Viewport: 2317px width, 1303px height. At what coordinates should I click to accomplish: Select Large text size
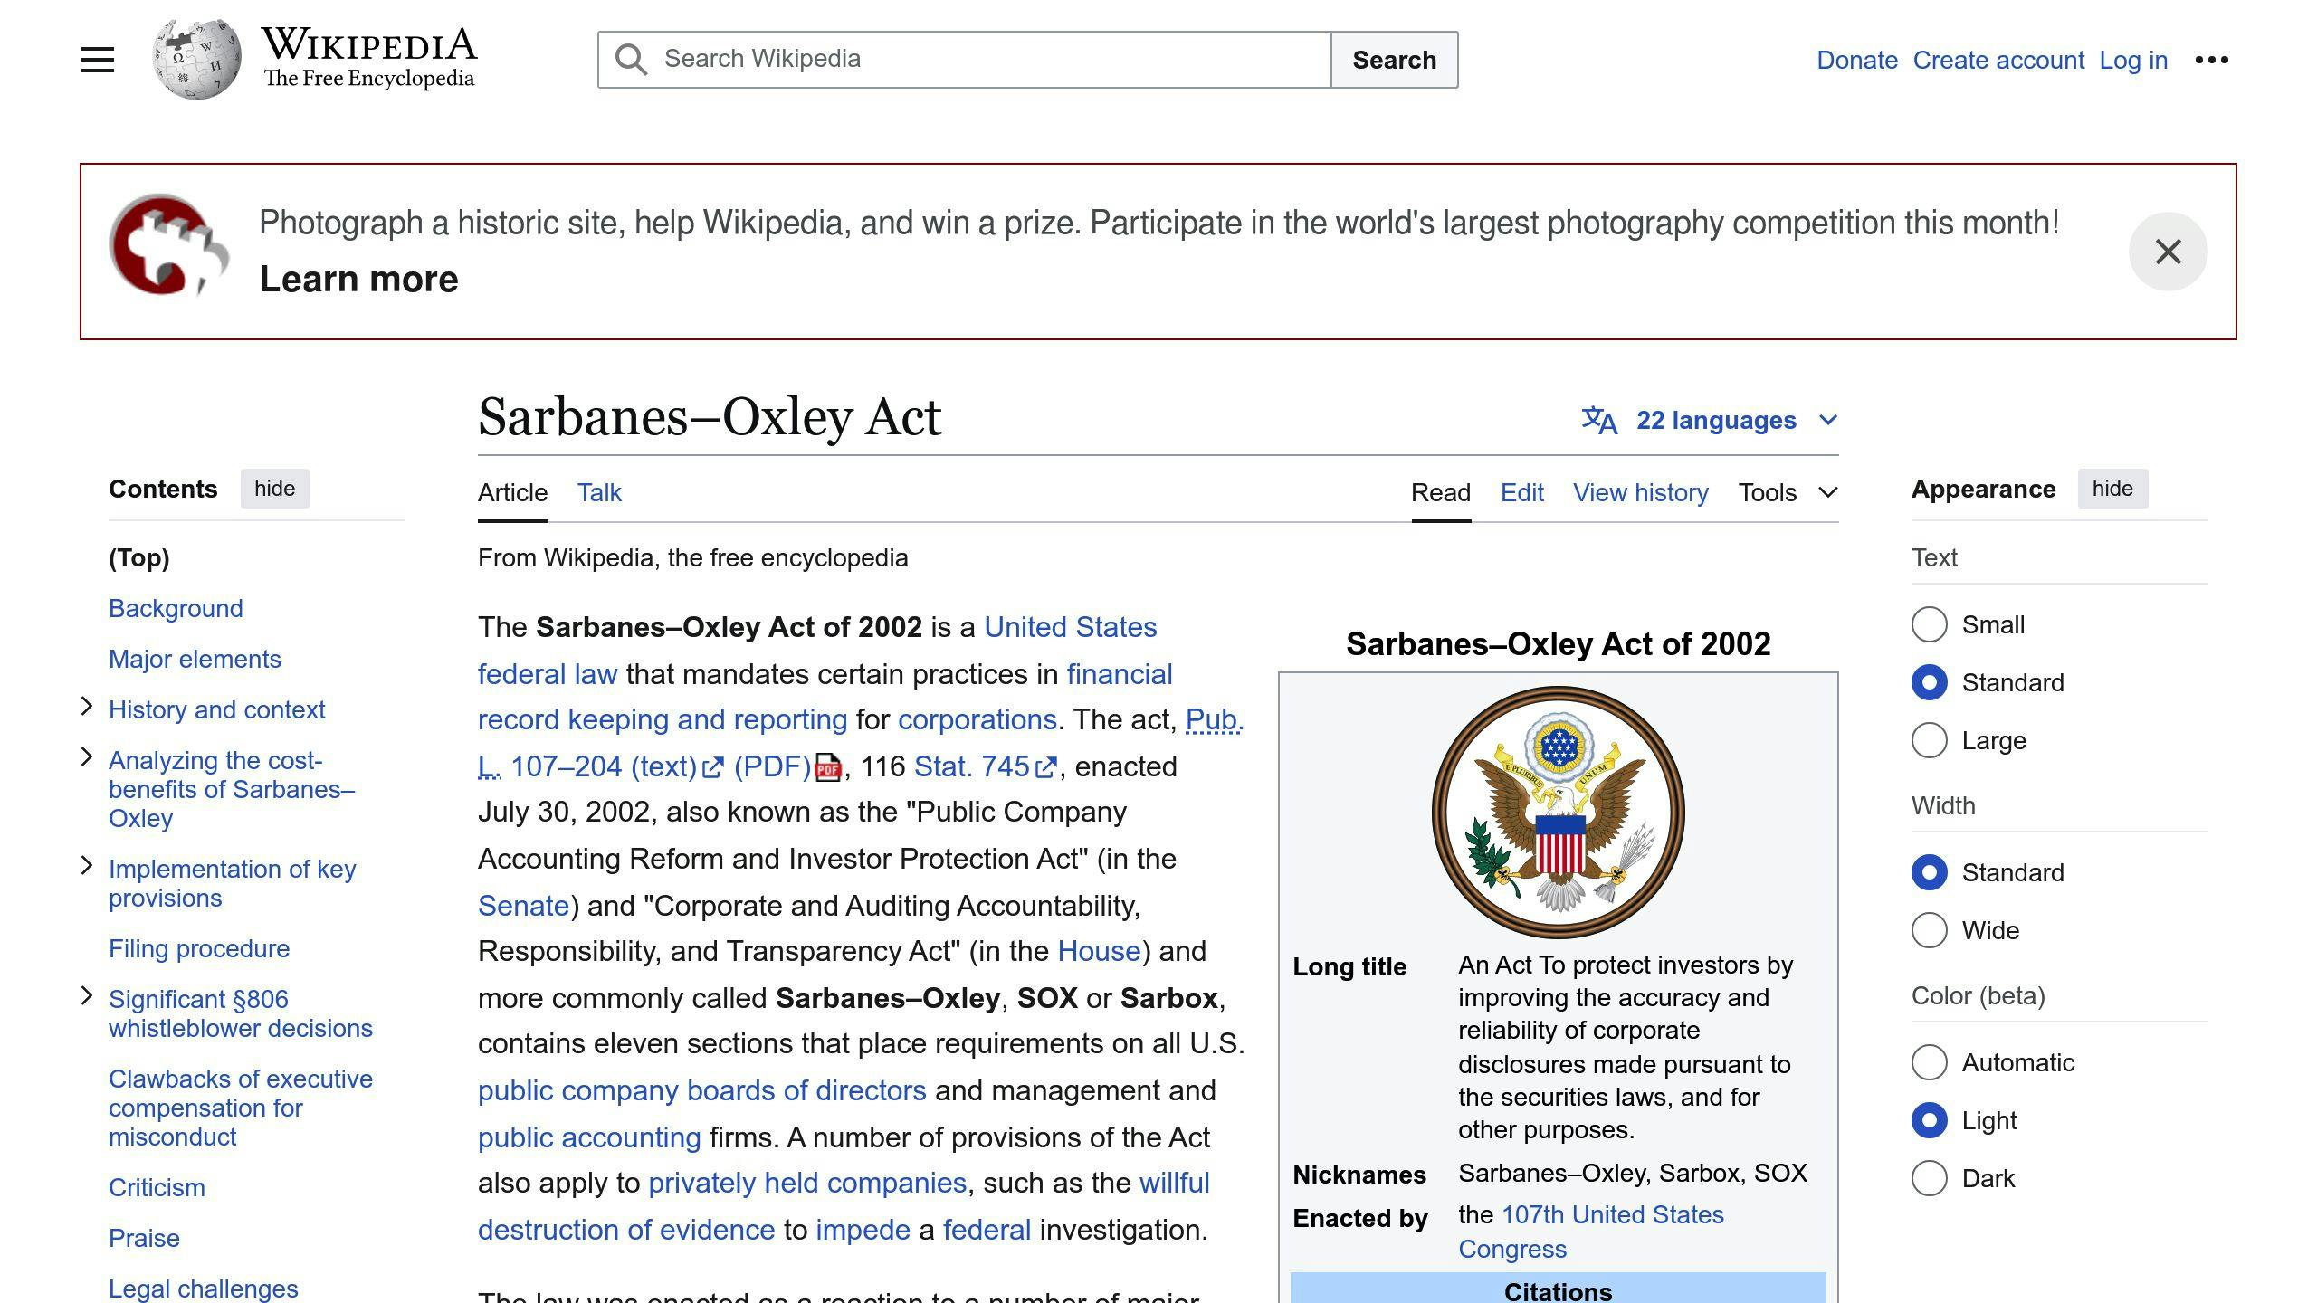pyautogui.click(x=1929, y=740)
